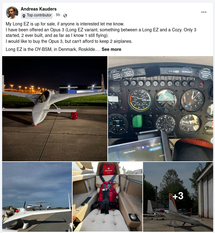
Task: Open Andreas Kauders profile name link
Action: click(x=39, y=9)
